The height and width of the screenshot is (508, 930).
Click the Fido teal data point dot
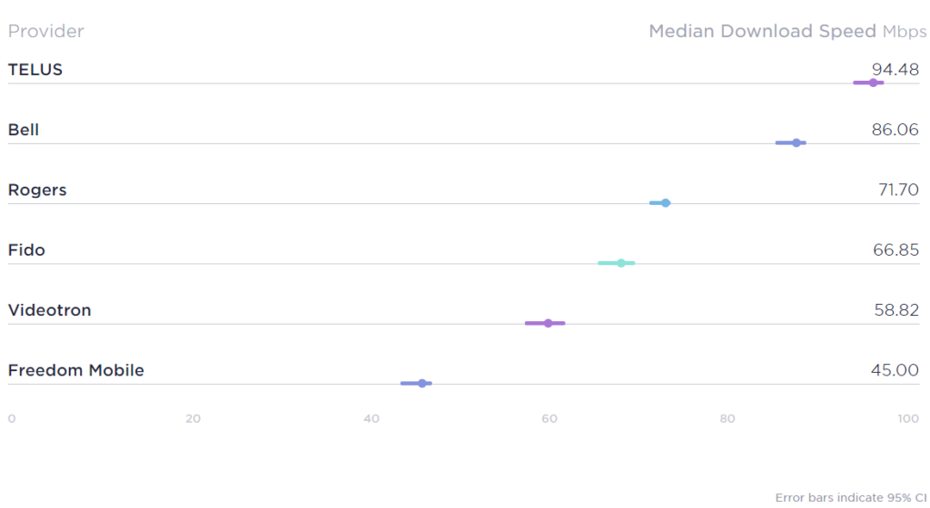coord(621,263)
